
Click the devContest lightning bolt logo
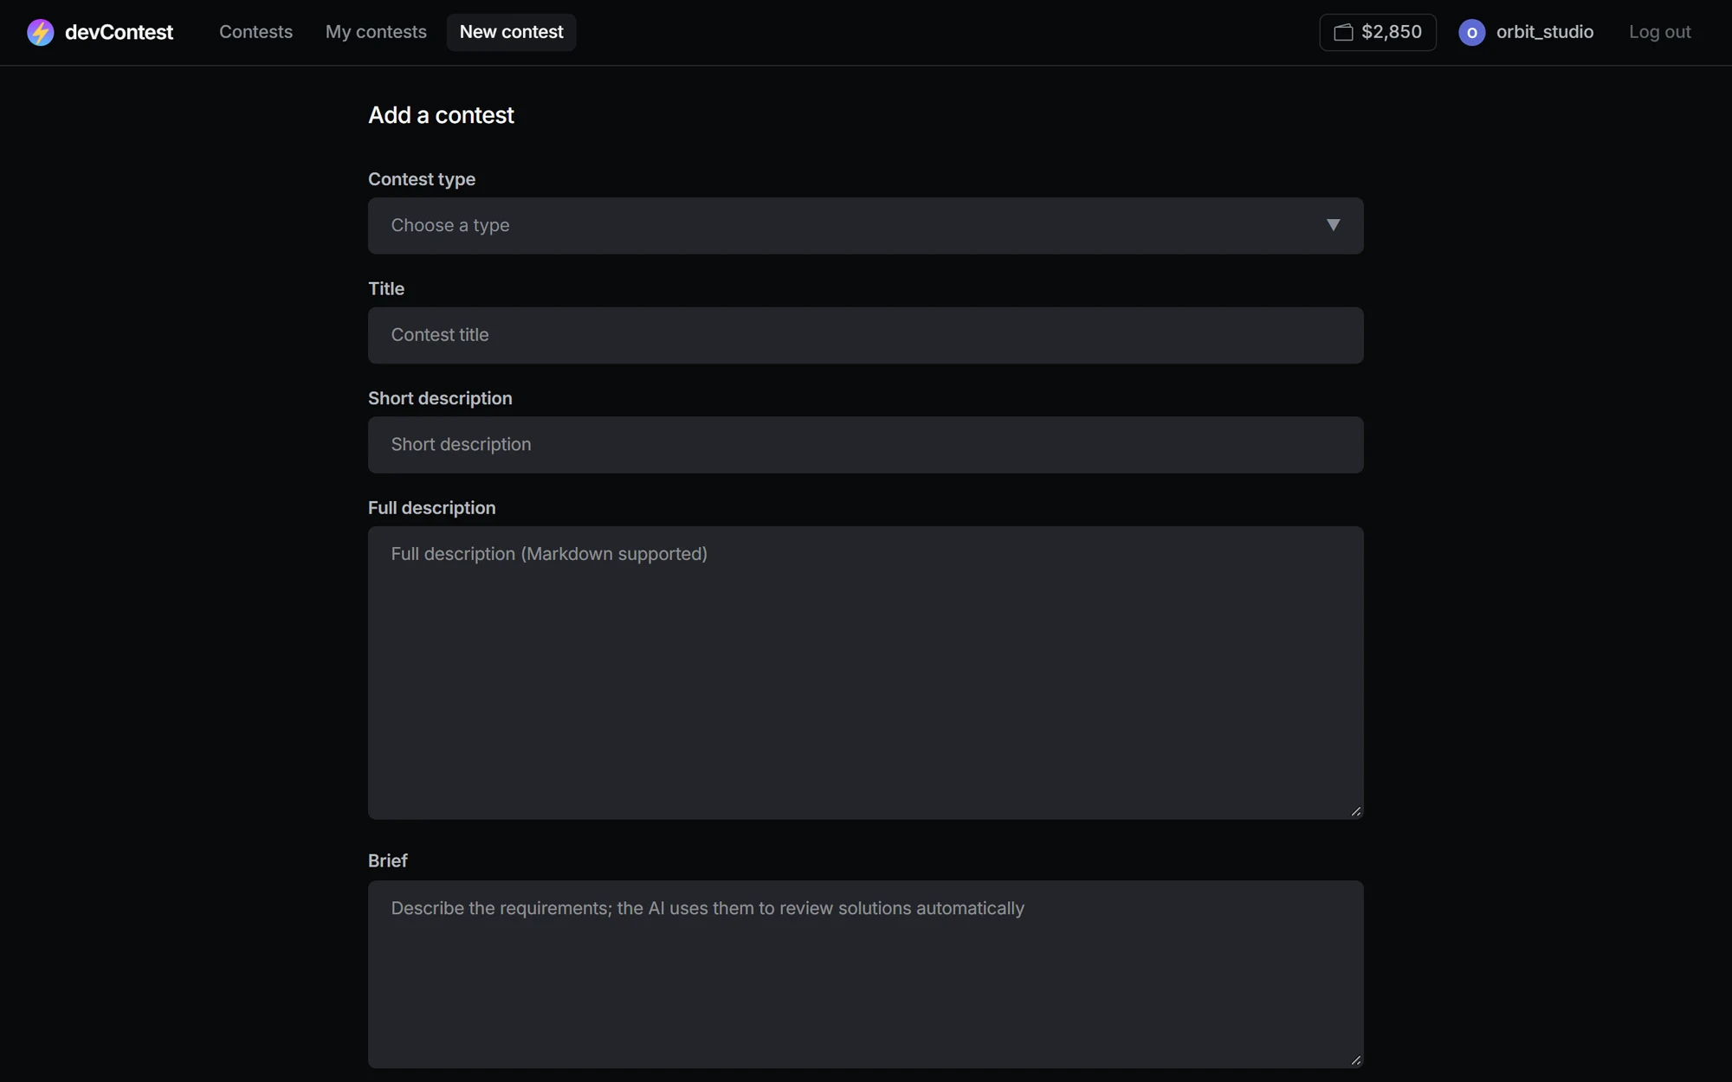(x=40, y=32)
